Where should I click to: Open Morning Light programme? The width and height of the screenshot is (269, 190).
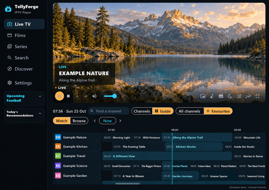[x=117, y=137]
